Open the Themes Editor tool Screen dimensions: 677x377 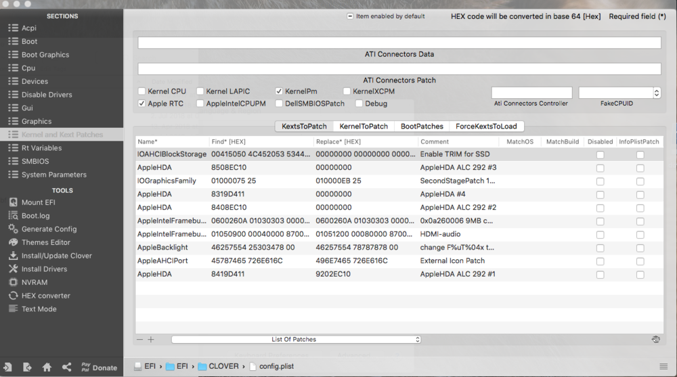[x=46, y=243]
